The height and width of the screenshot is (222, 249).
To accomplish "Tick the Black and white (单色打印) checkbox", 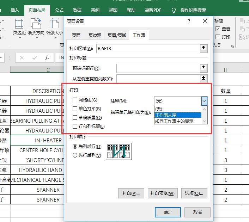I will (x=75, y=109).
